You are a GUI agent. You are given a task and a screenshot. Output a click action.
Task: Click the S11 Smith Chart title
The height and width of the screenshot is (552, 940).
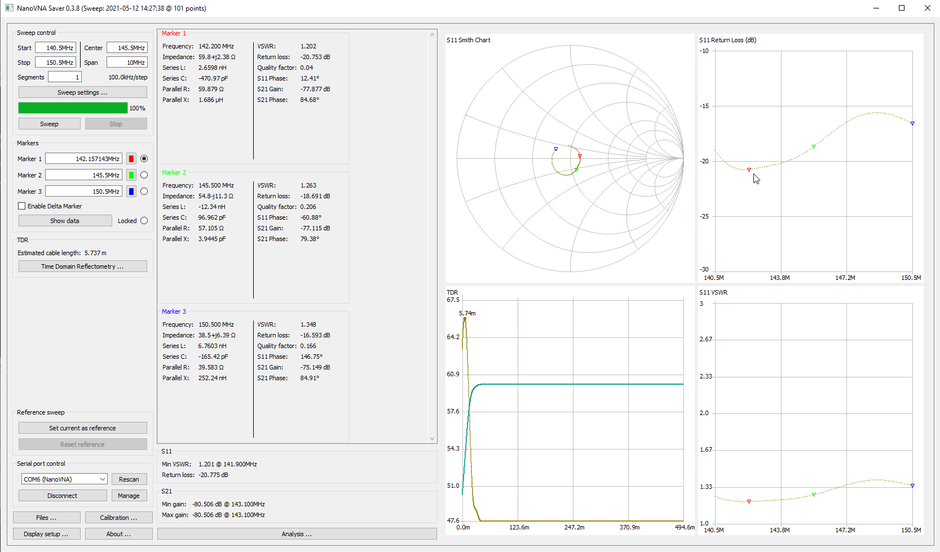[469, 40]
